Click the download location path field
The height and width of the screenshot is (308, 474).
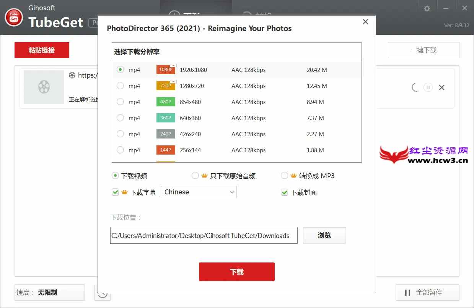[204, 236]
